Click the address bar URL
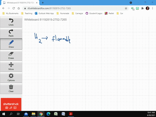The height and width of the screenshot is (117, 156). point(49,8)
